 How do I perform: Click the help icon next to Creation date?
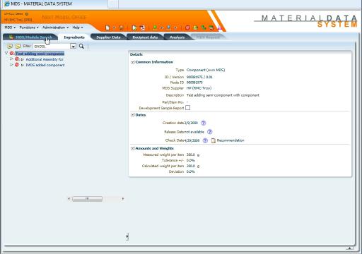click(x=204, y=123)
